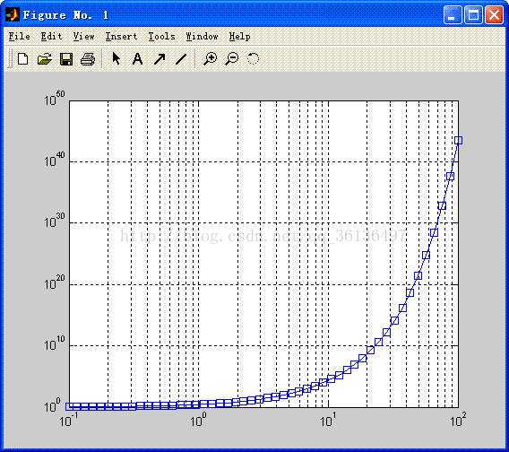Image resolution: width=509 pixels, height=452 pixels.
Task: Open the View menu
Action: [83, 36]
